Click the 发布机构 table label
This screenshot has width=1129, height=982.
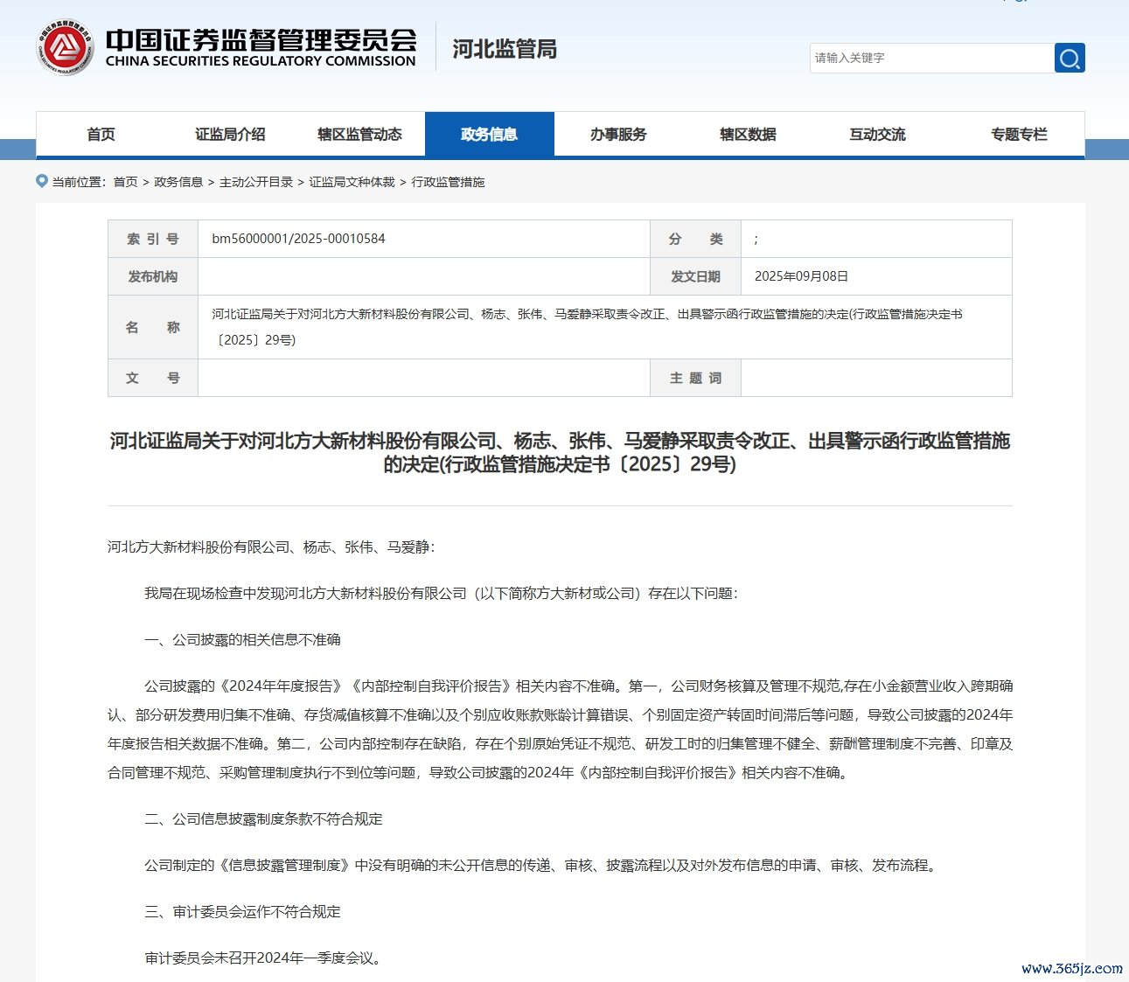pos(153,276)
